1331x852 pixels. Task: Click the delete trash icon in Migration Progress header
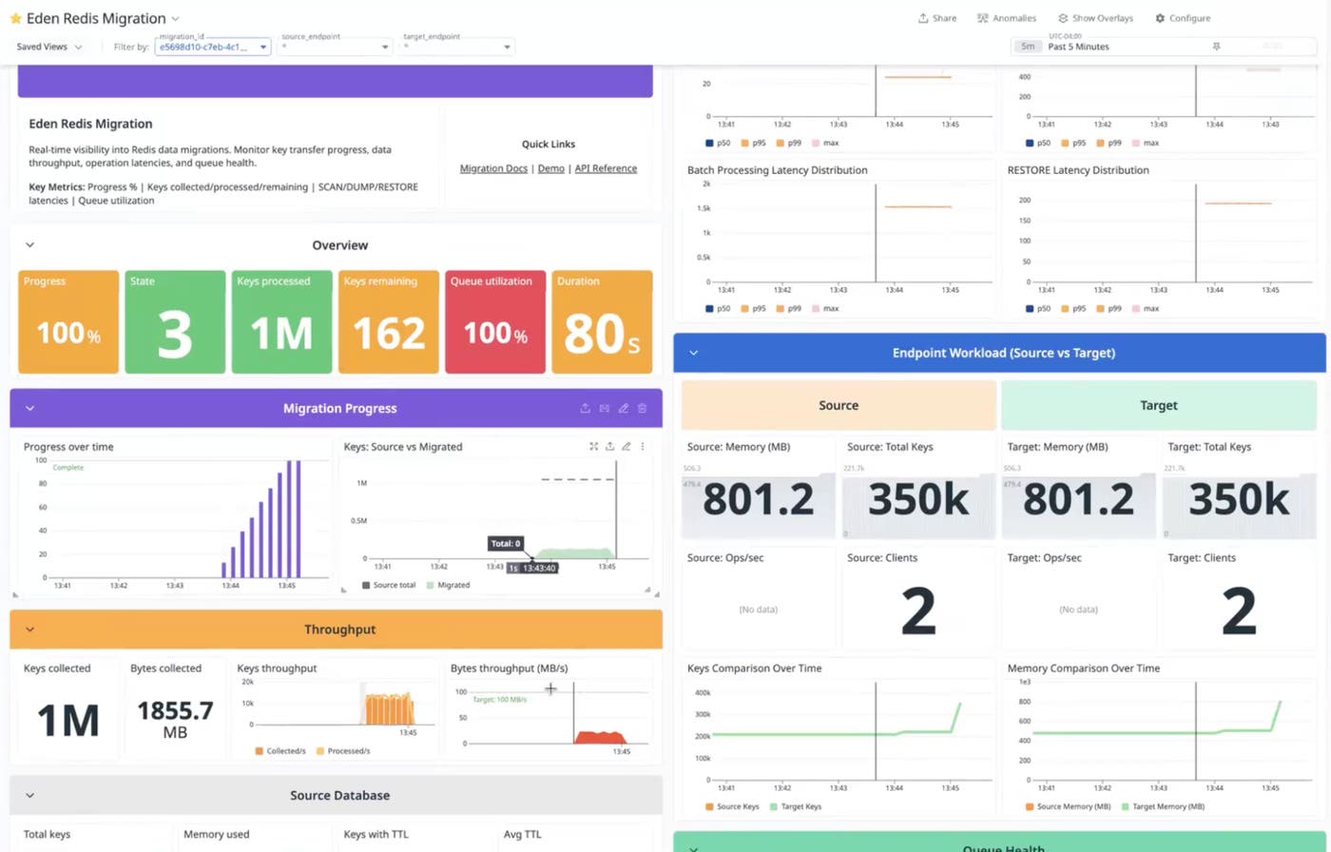[x=642, y=408]
